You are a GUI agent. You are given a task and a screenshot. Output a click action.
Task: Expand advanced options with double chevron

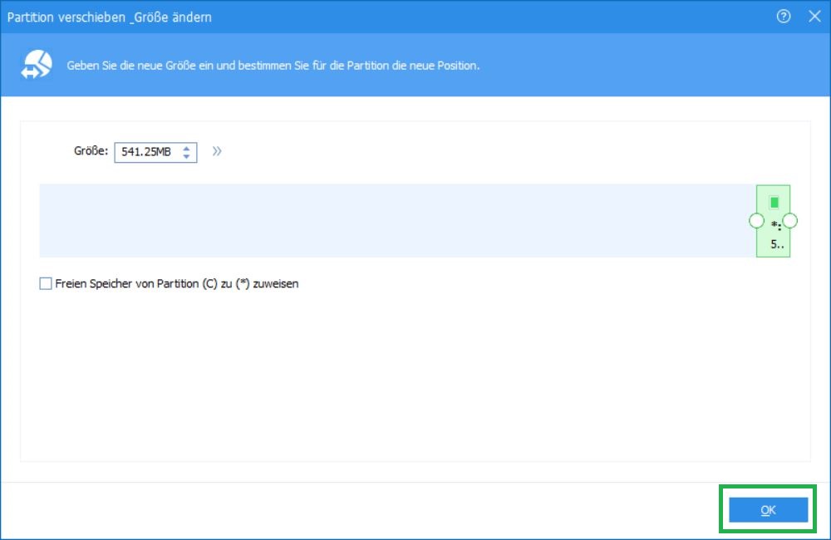pos(217,151)
